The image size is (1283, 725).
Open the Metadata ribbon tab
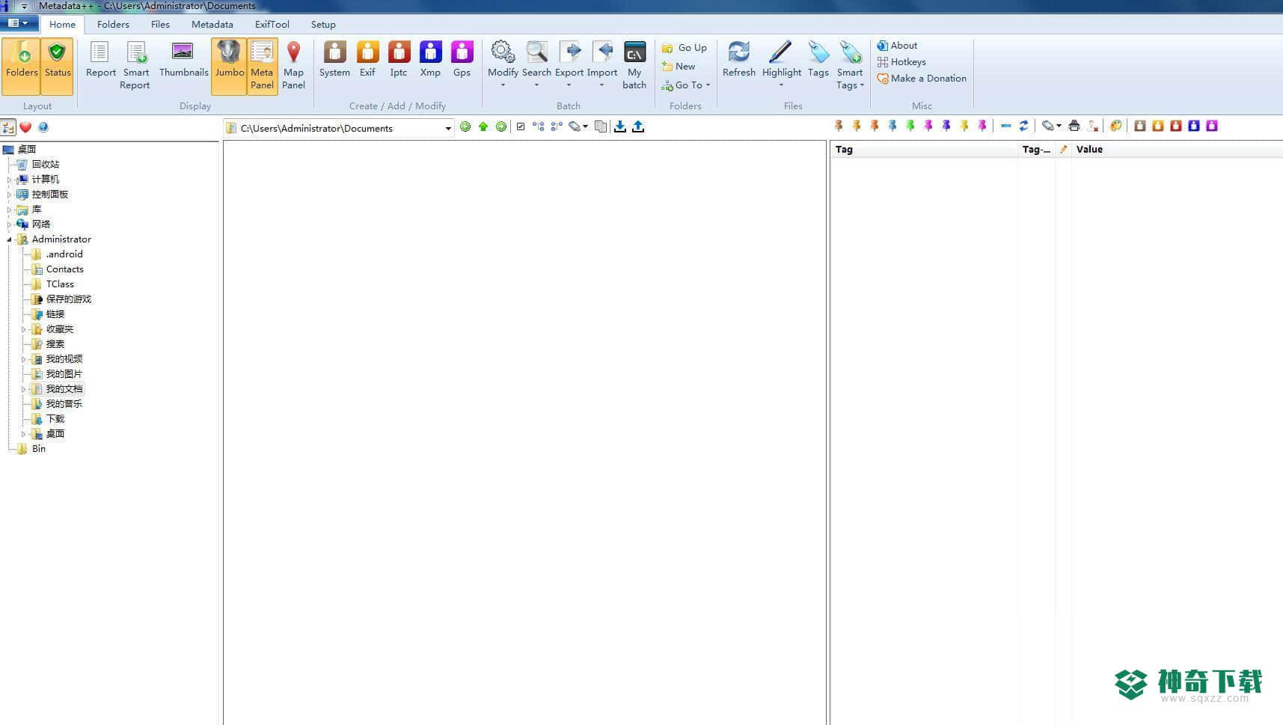coord(212,24)
